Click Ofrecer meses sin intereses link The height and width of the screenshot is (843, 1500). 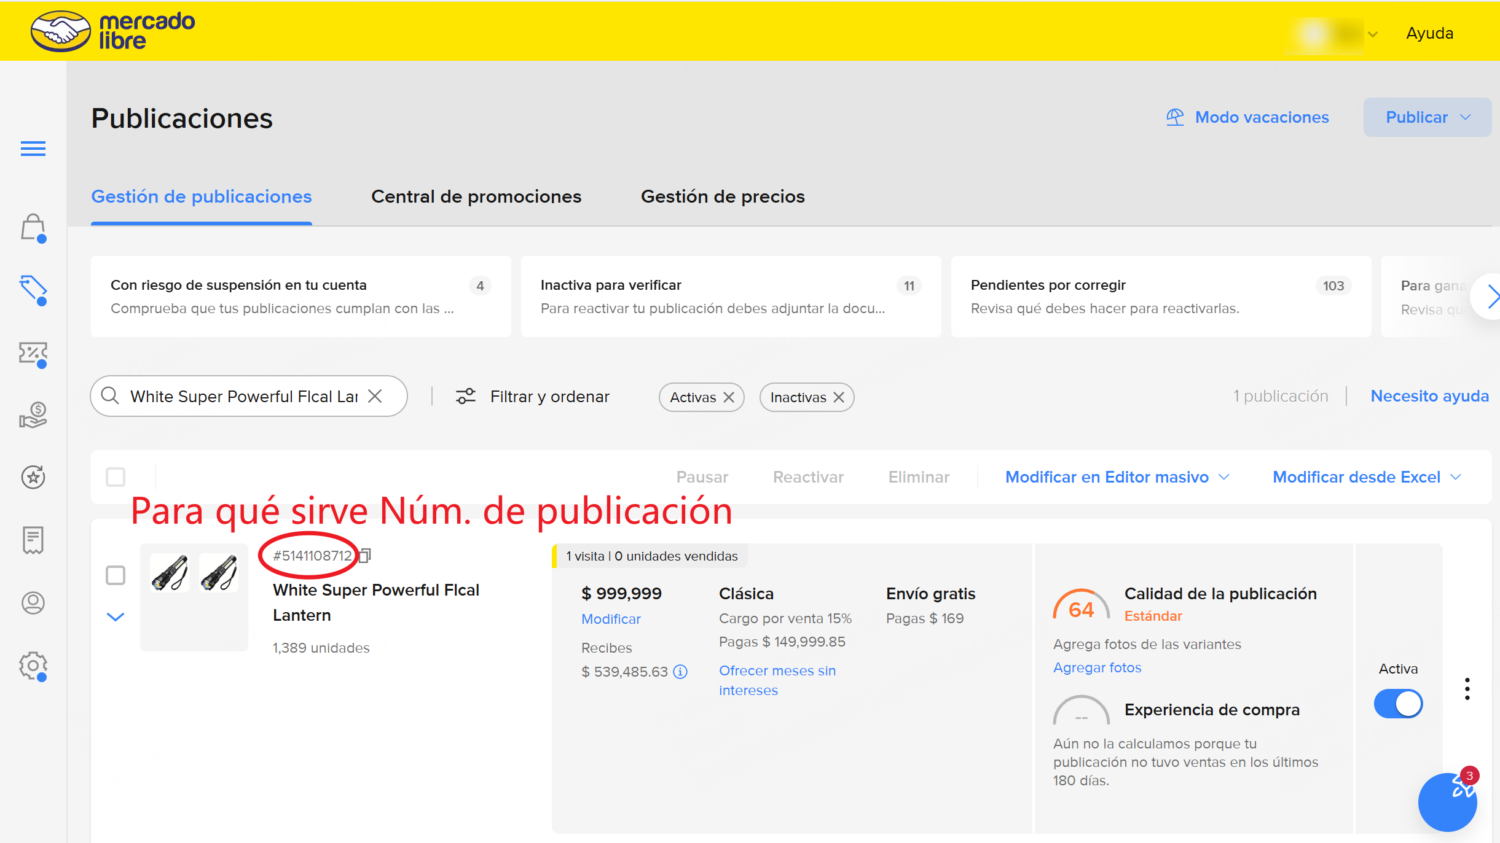point(777,680)
